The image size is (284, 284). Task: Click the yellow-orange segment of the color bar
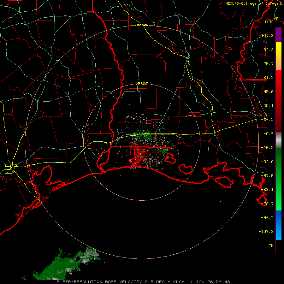coord(279,56)
